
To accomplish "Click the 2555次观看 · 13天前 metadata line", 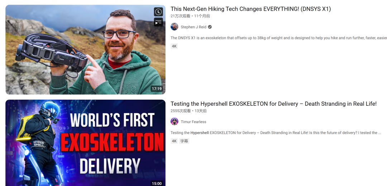I will (x=188, y=111).
